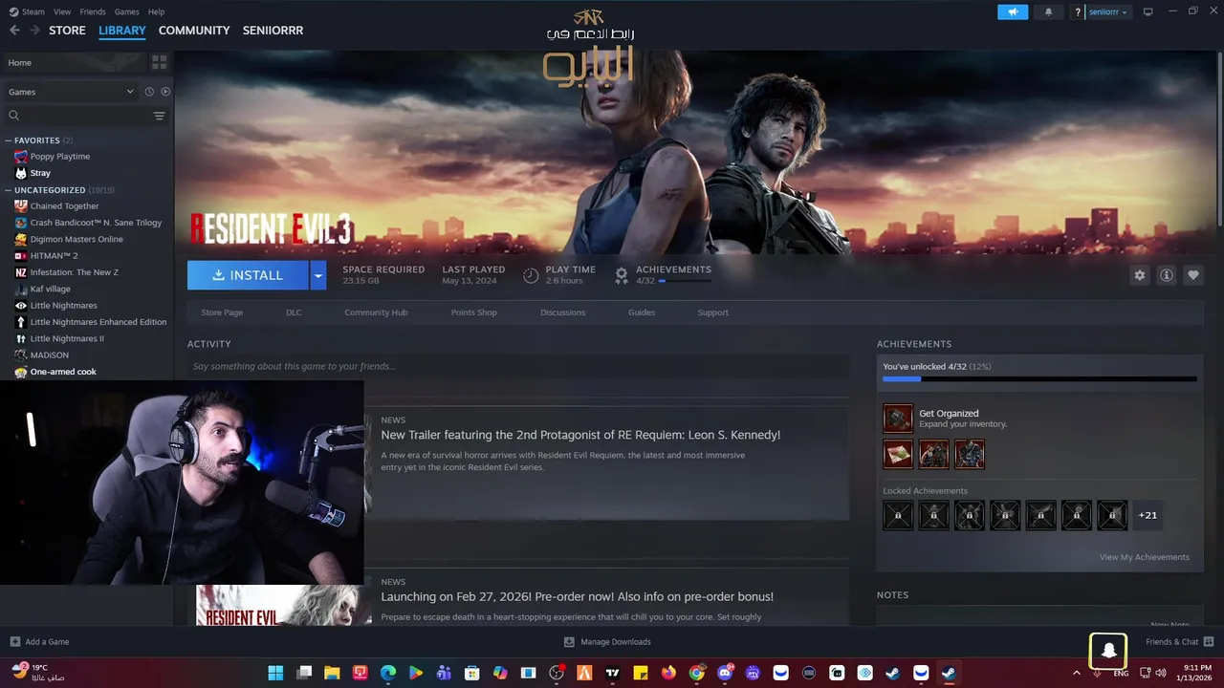Filter by ready-to-play using play icon

tap(165, 92)
